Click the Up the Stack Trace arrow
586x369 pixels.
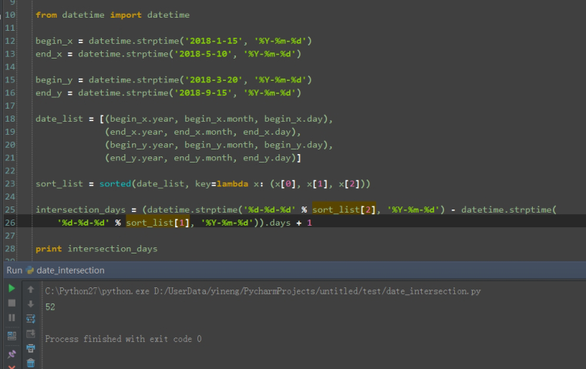31,289
